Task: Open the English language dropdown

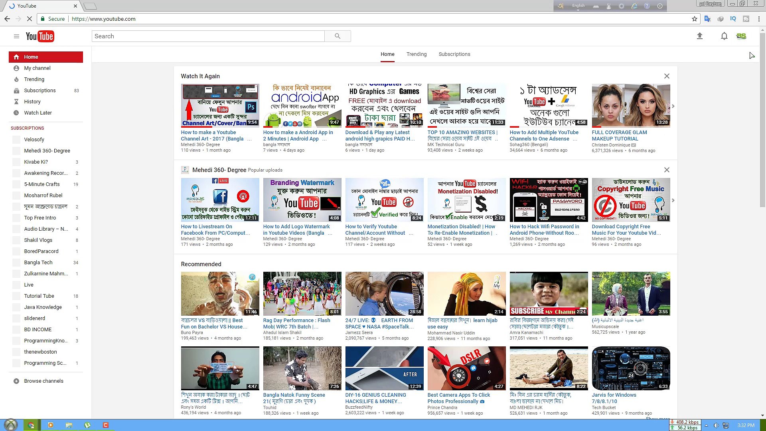Action: 578,6
